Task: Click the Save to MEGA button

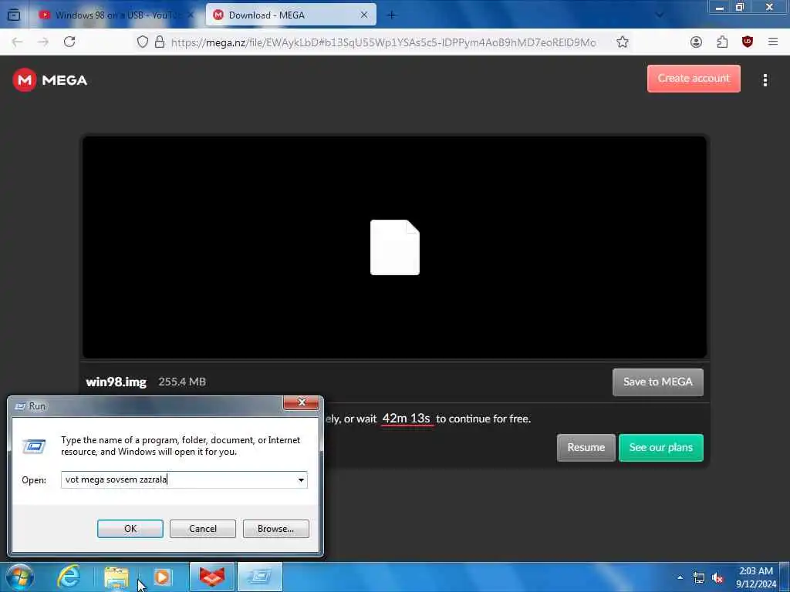Action: (x=657, y=382)
